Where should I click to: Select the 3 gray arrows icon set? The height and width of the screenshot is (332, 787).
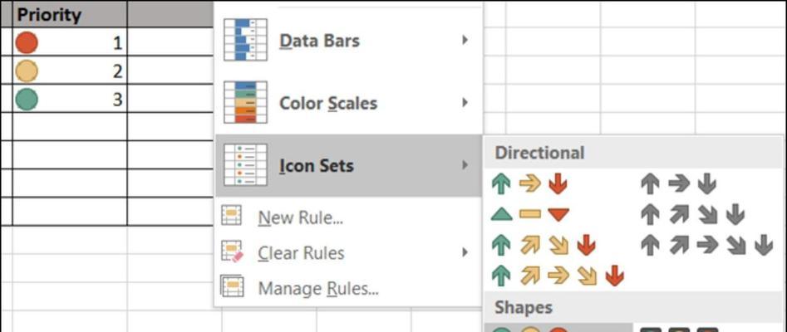[679, 184]
